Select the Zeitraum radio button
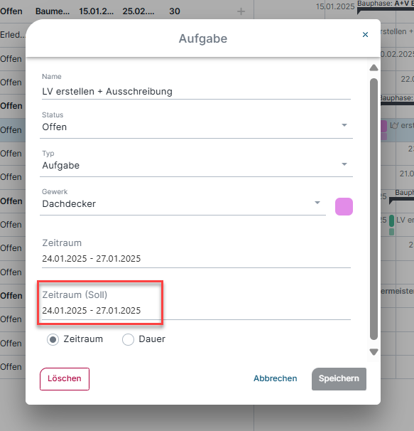414x431 pixels. (53, 339)
